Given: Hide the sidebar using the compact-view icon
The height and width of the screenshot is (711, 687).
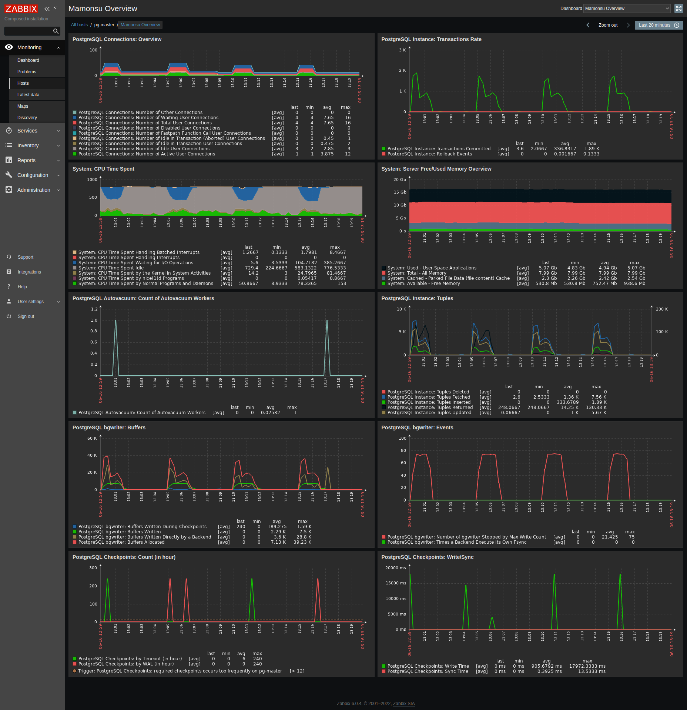Looking at the screenshot, I should pyautogui.click(x=56, y=9).
